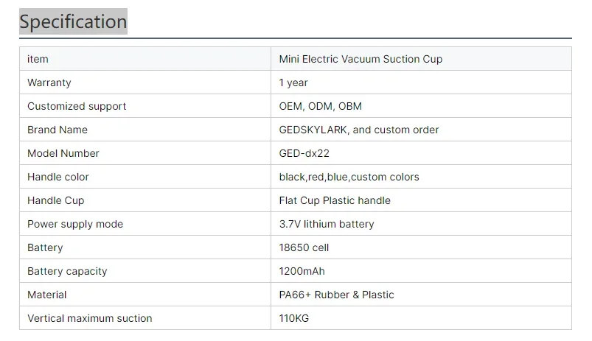Screen dimensions: 592x341
Task: Click the Model Number label
Action: coord(63,153)
